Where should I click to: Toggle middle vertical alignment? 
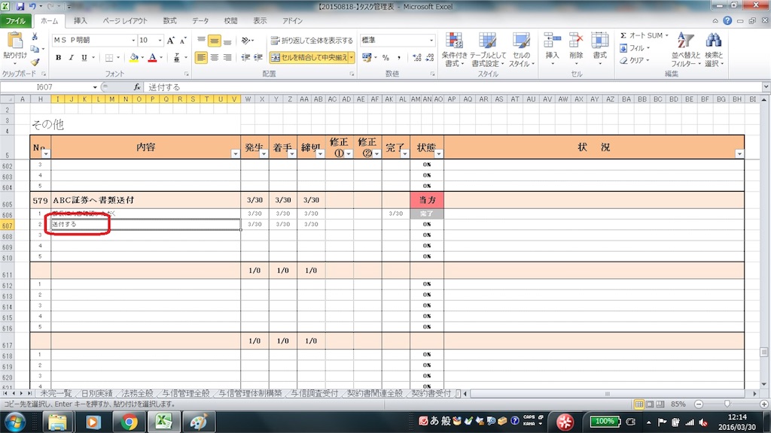[215, 41]
